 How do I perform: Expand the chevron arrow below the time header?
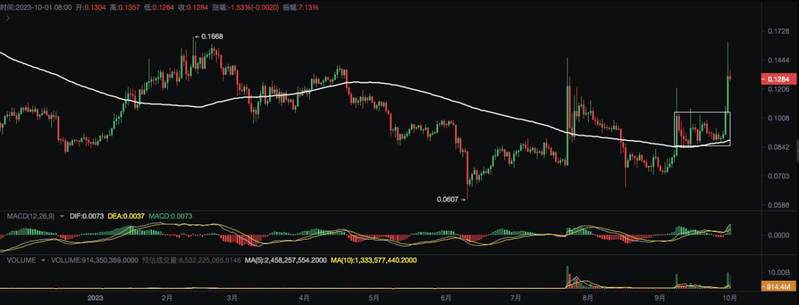(8, 19)
